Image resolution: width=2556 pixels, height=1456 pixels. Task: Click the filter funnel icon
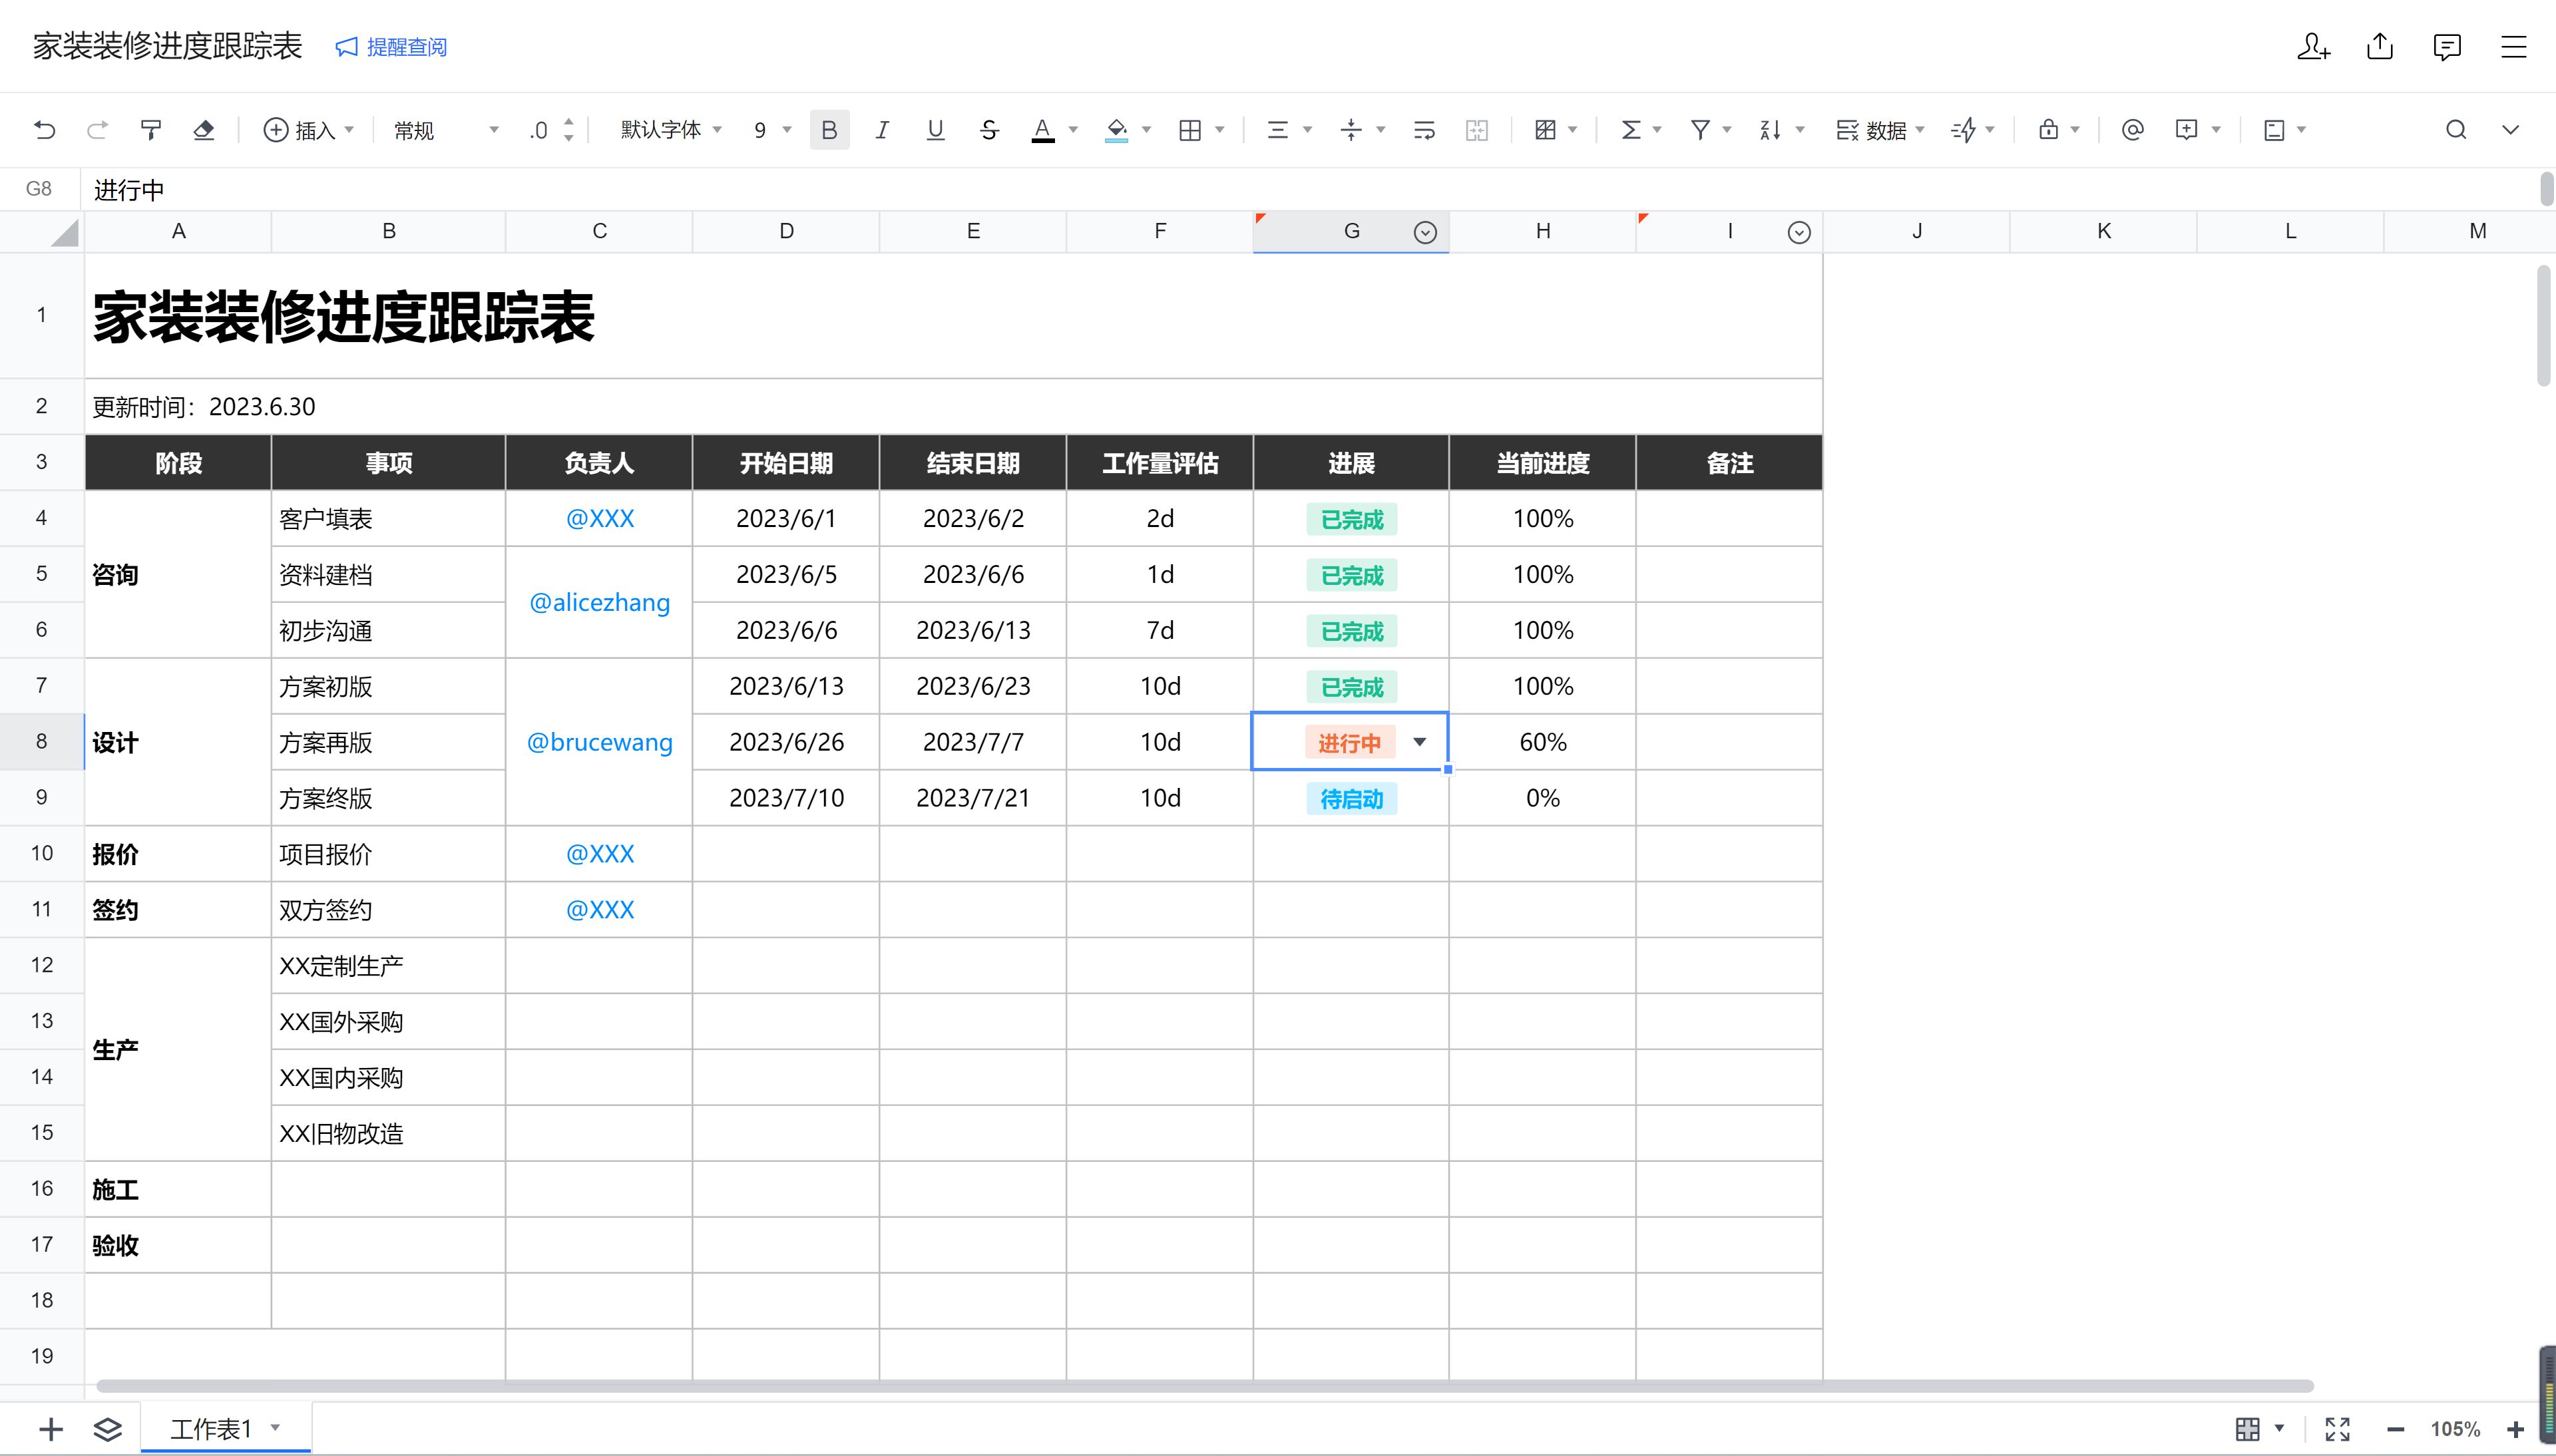tap(1700, 130)
